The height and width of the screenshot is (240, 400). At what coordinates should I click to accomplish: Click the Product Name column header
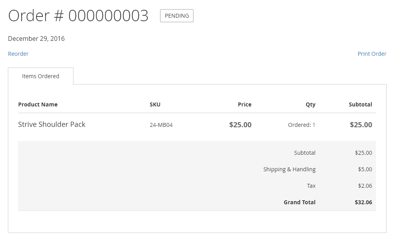38,104
